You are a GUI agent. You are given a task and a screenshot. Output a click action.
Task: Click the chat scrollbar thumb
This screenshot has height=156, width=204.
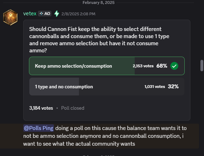(x=202, y=66)
